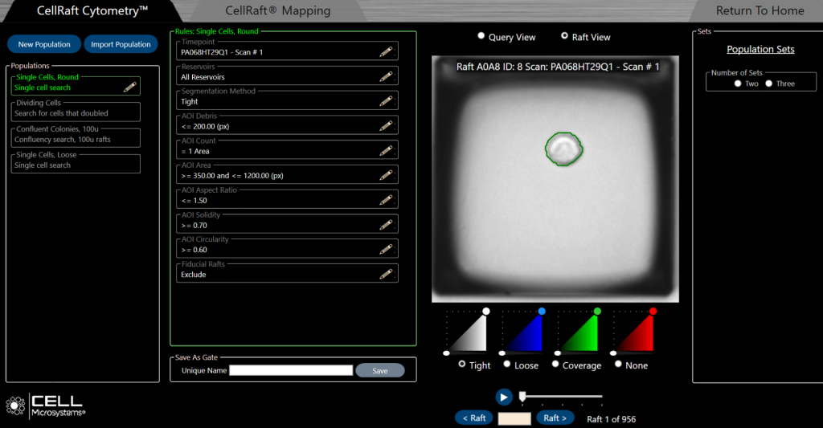823x428 pixels.
Task: Select the Query View radio button
Action: 481,35
